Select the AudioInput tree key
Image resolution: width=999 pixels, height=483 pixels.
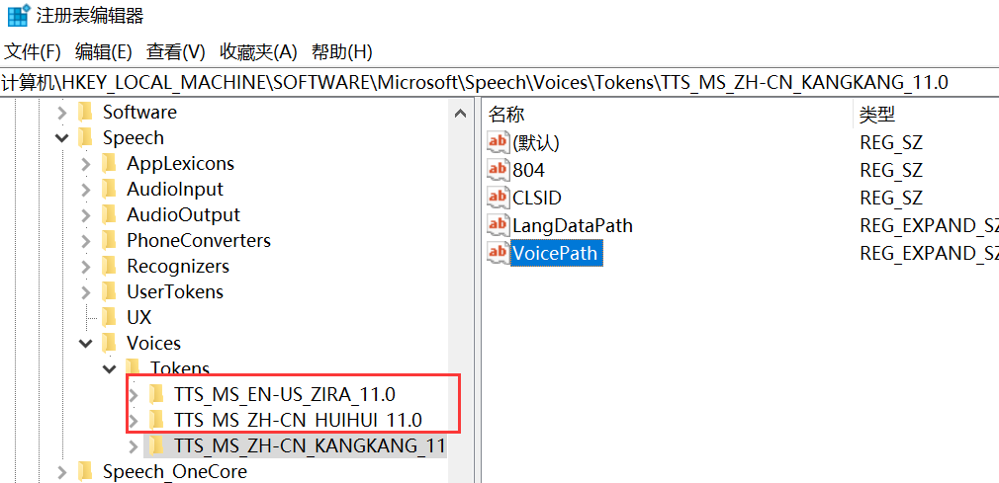[175, 189]
